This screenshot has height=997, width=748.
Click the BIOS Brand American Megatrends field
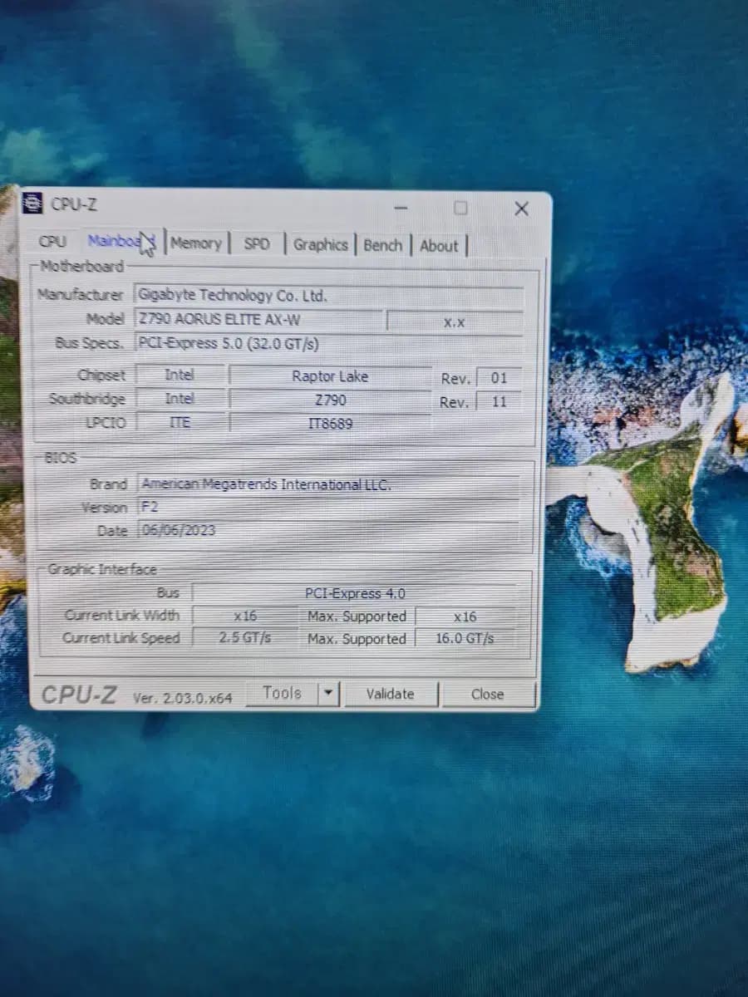(x=328, y=484)
